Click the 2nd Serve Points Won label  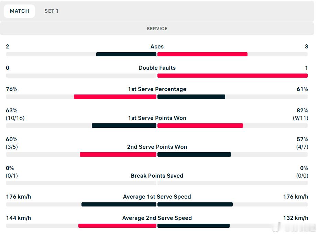click(x=157, y=147)
